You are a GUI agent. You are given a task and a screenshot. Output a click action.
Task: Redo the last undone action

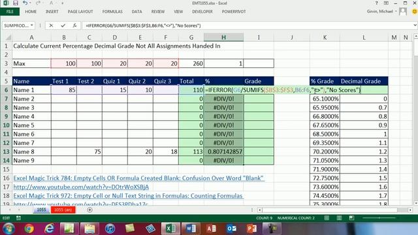pyautogui.click(x=38, y=3)
